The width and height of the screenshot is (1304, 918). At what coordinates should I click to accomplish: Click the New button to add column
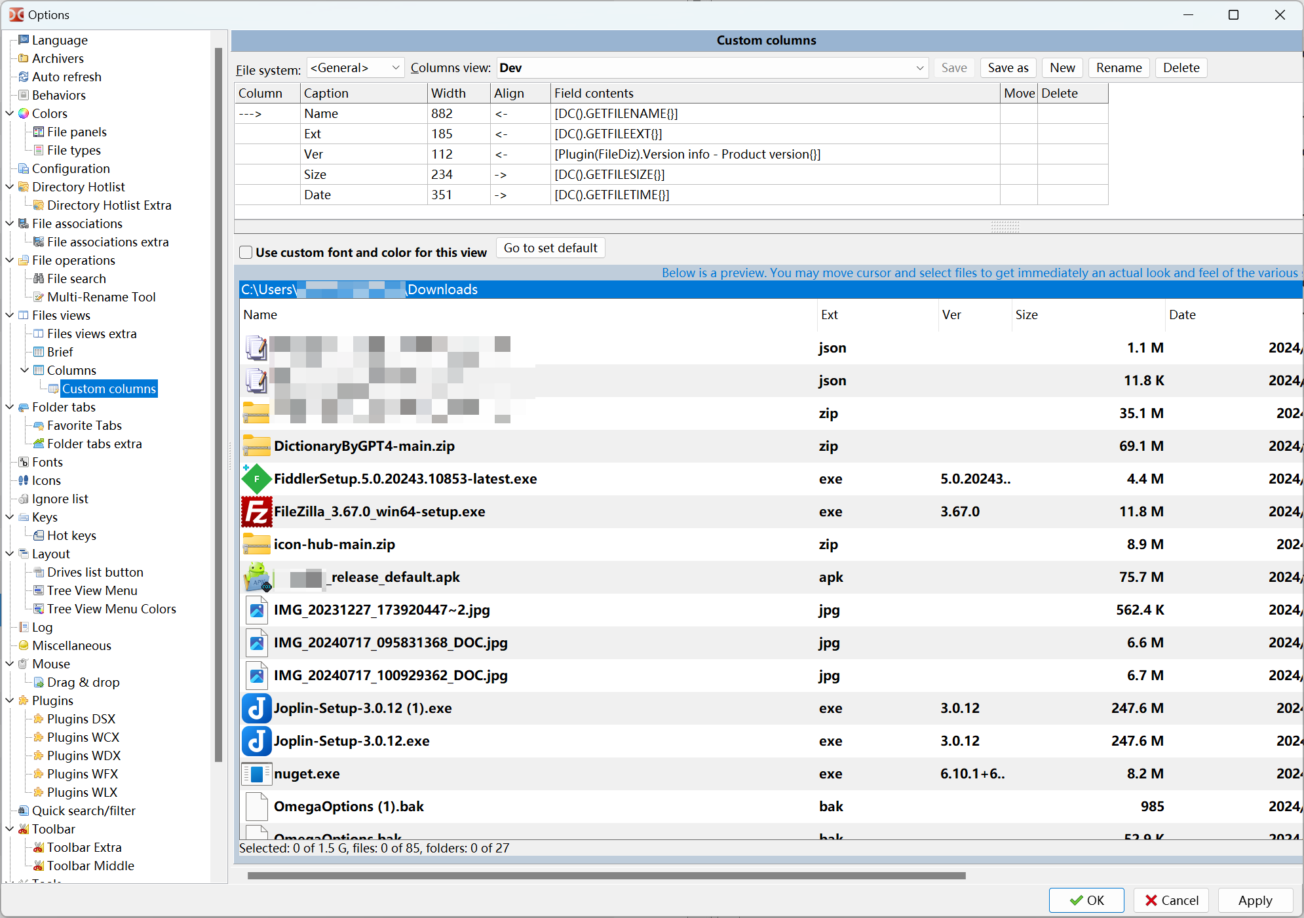click(1063, 67)
